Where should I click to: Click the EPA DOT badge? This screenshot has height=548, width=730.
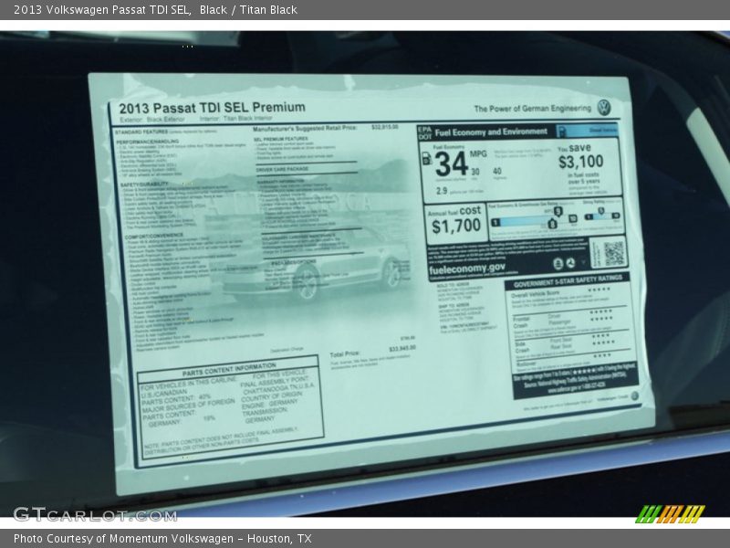click(x=423, y=131)
